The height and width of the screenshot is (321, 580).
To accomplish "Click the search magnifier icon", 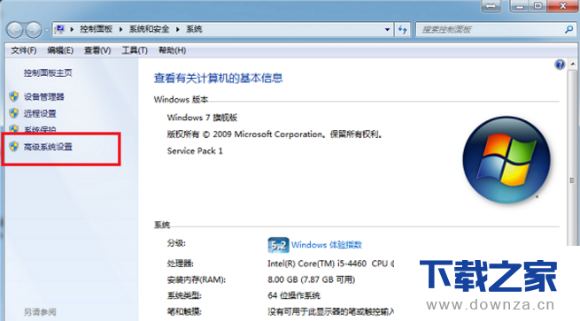I will [568, 29].
